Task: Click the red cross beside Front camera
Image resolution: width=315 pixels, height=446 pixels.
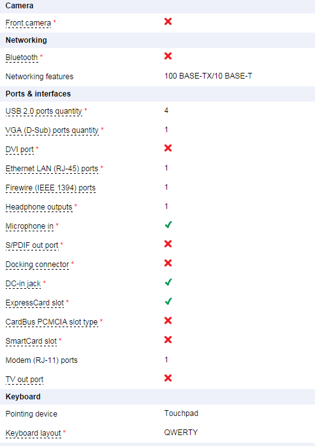Action: click(168, 22)
